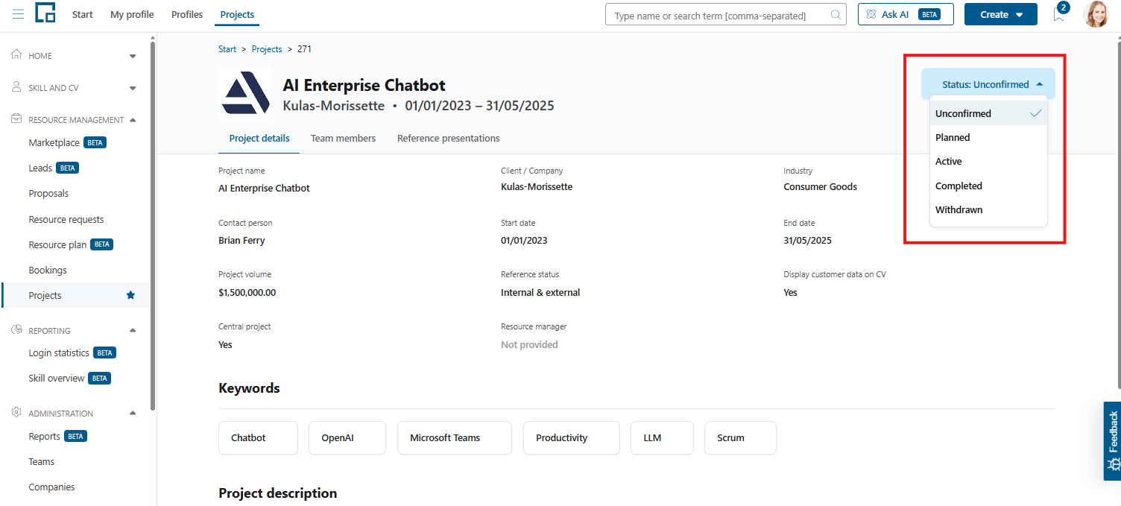Switch to Reference presentations tab
Screen dimensions: 1121x506
coord(448,138)
